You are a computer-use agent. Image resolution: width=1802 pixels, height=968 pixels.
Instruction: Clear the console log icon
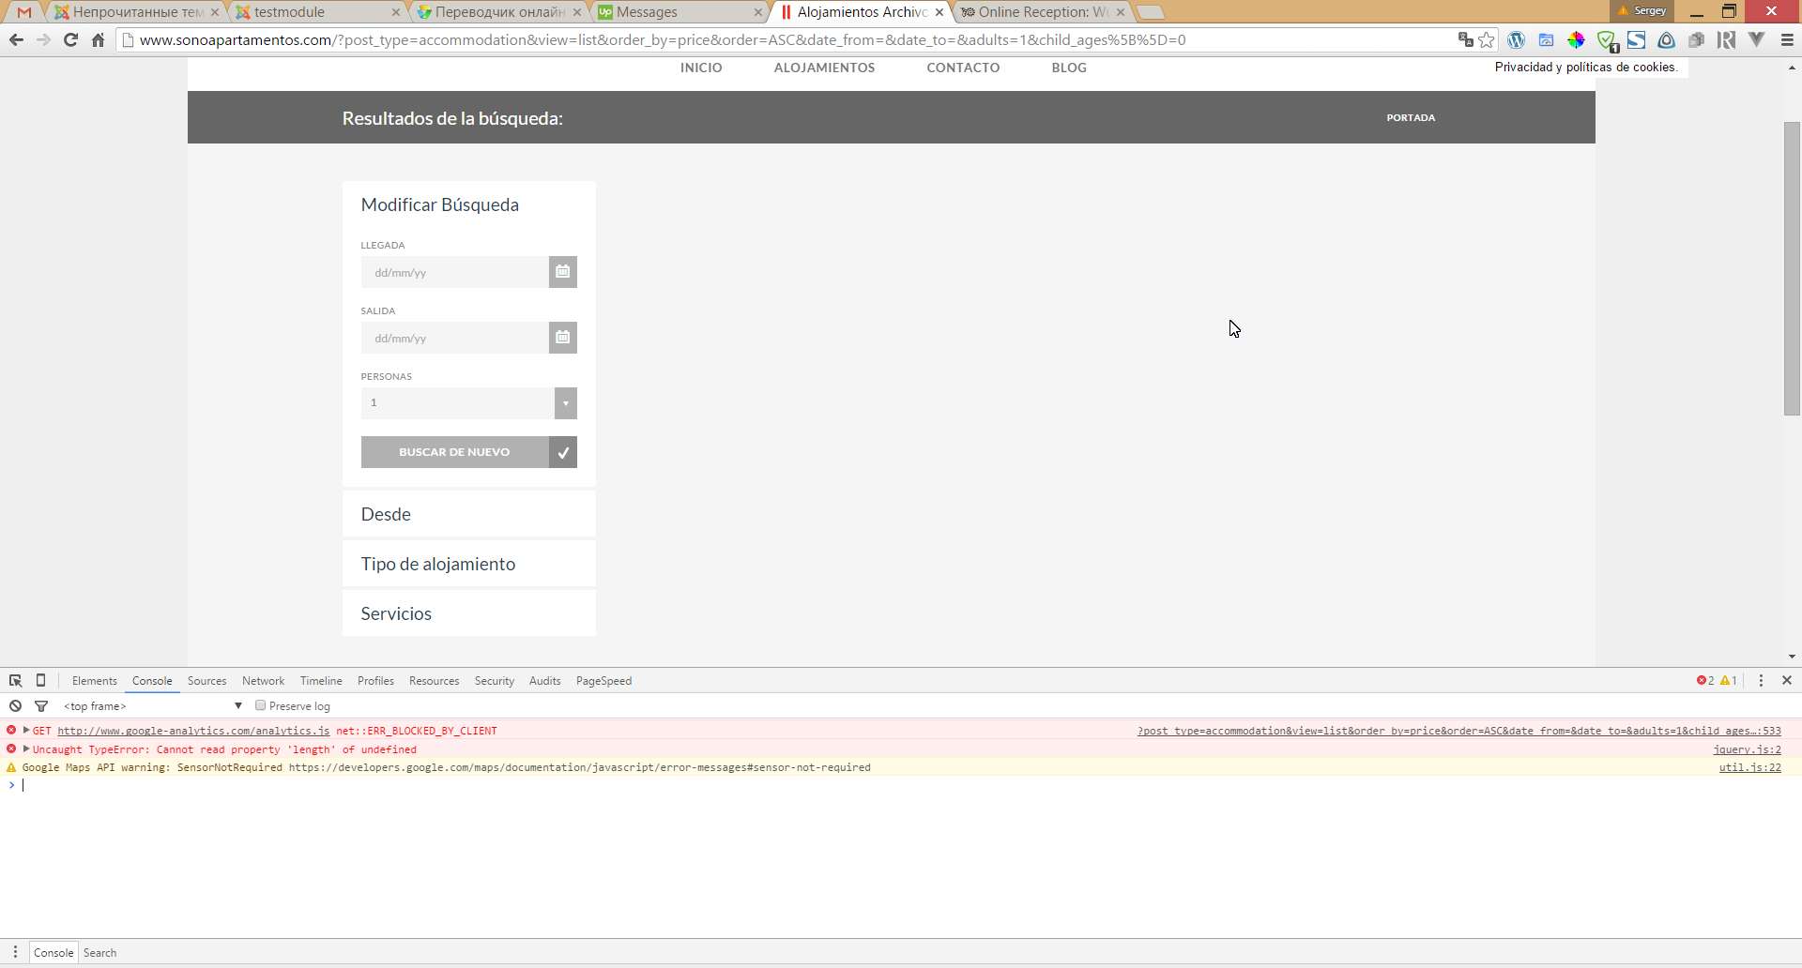click(16, 706)
